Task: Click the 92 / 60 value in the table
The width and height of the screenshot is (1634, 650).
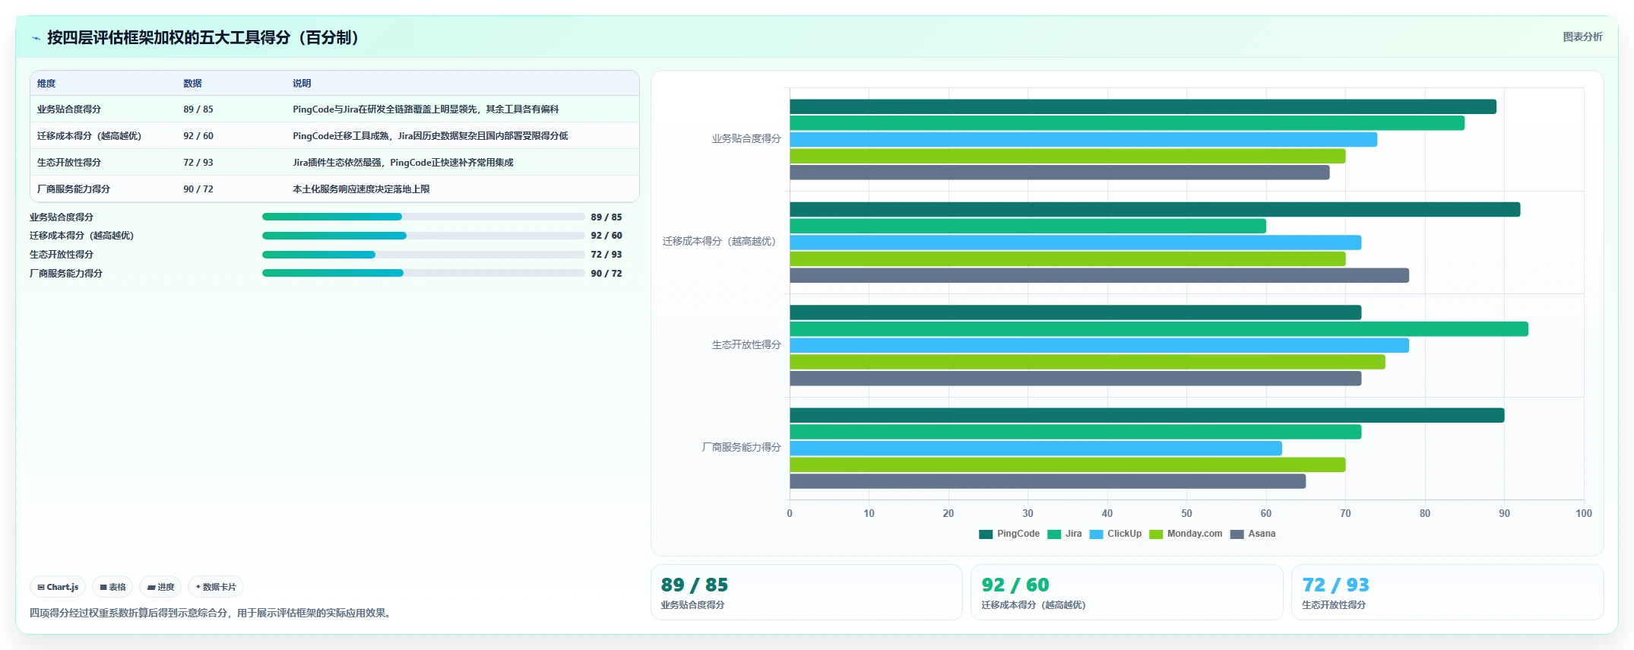Action: point(198,136)
